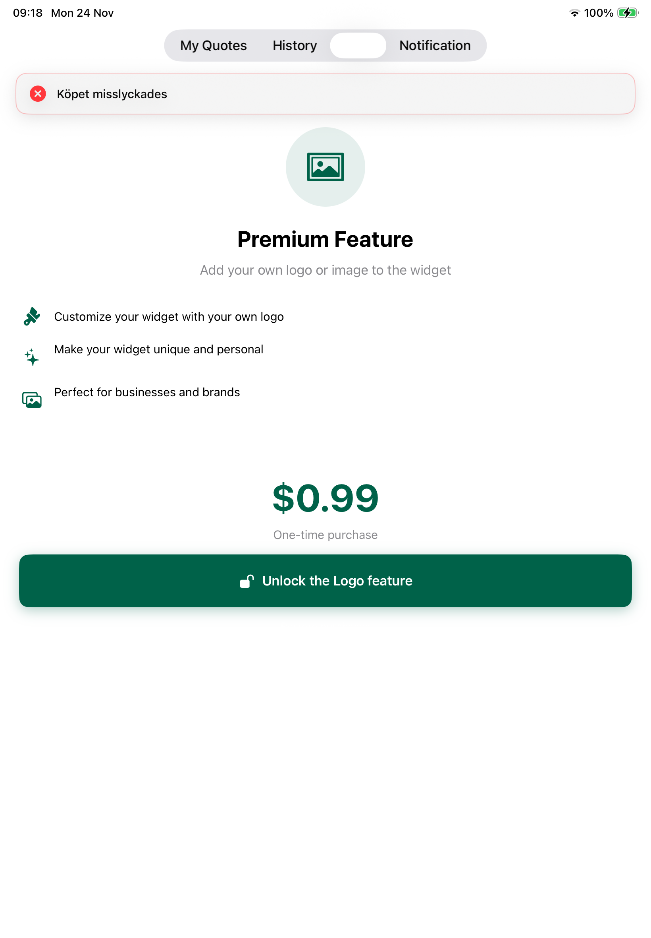Tap the One-time purchase label

click(x=325, y=535)
